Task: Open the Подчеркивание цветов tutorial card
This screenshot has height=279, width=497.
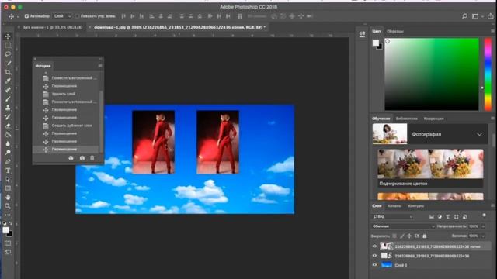Action: pyautogui.click(x=430, y=168)
